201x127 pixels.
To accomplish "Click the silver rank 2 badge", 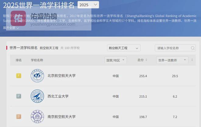I will pyautogui.click(x=19, y=96).
